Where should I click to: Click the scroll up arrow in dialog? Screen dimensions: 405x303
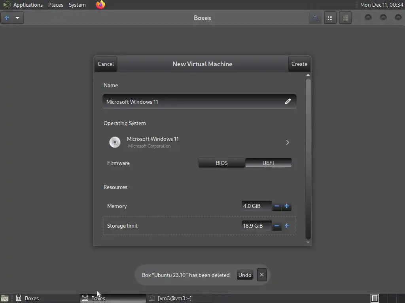308,75
